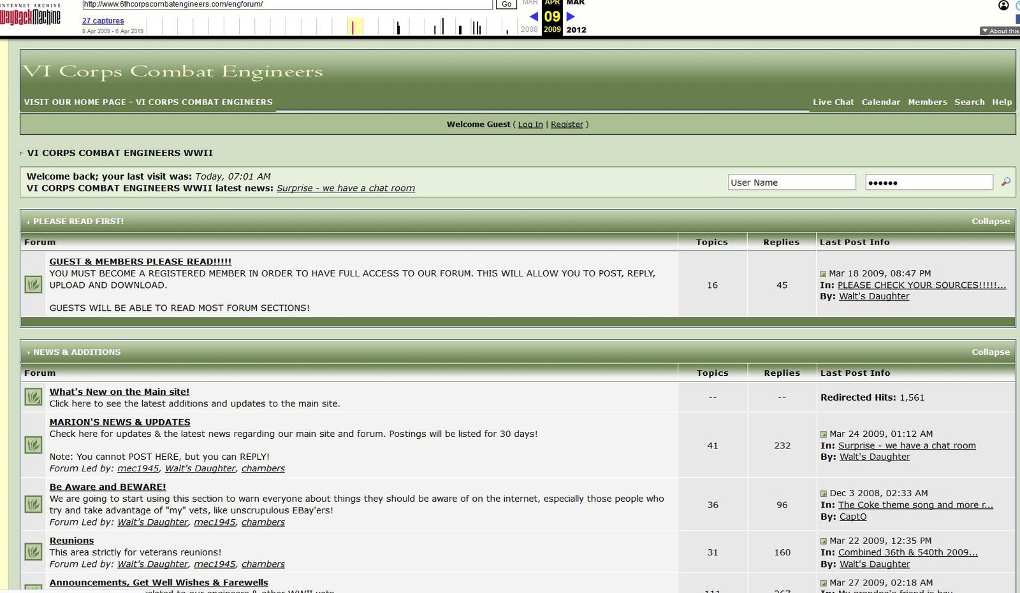Collapse the PLEASE READ FIRST category
The image size is (1020, 593).
(990, 222)
